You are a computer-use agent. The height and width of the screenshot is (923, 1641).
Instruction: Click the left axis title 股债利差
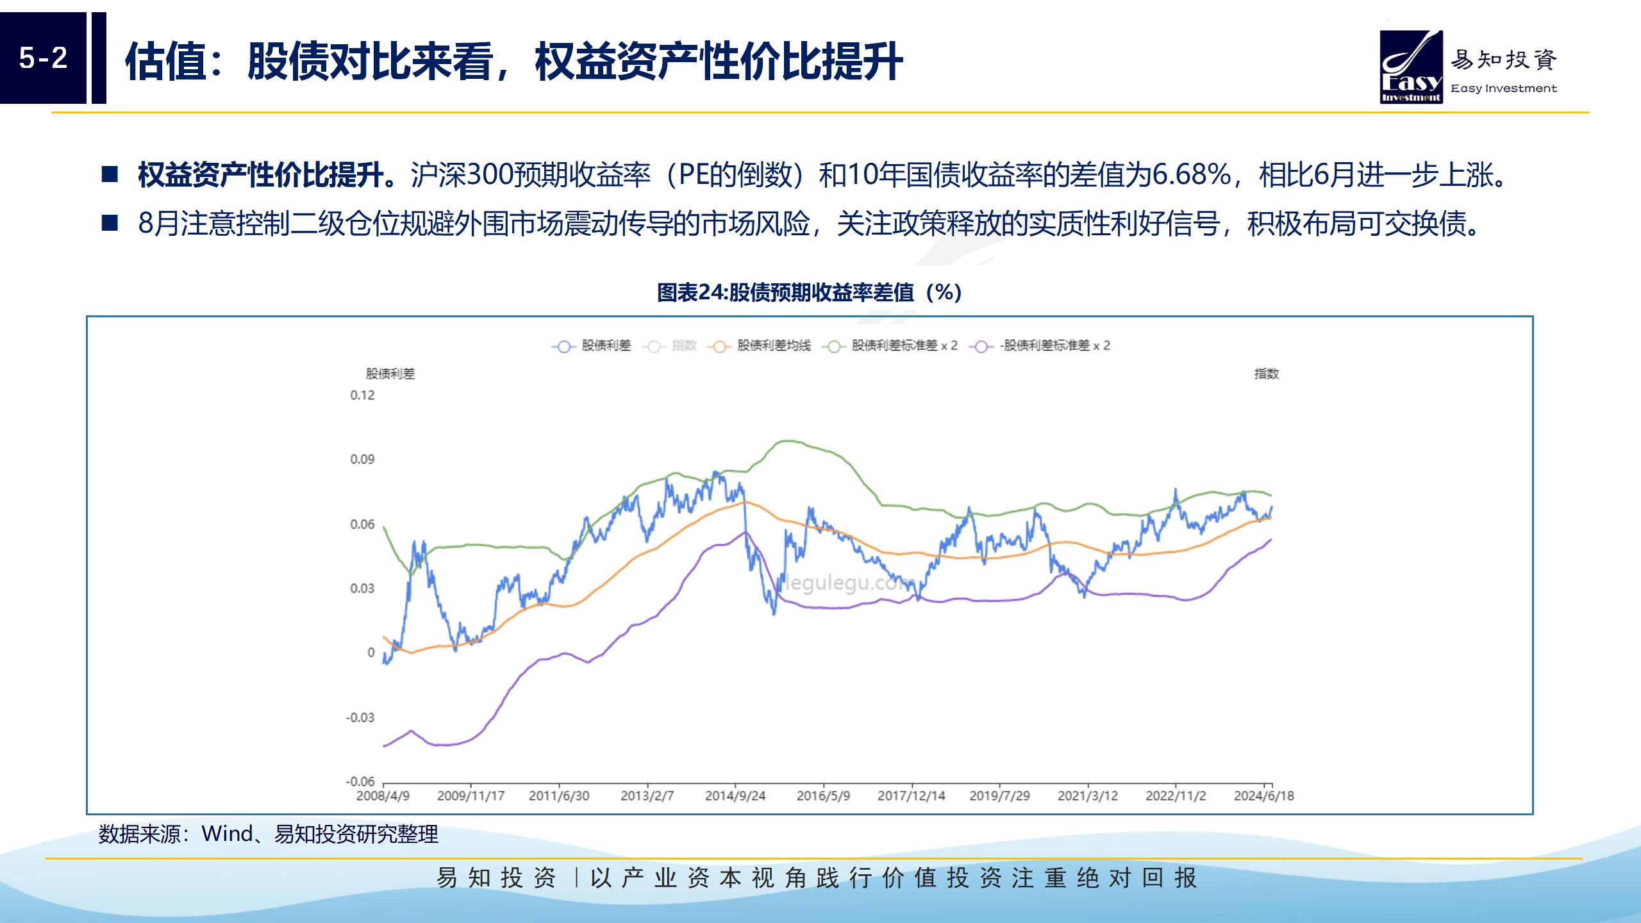[x=390, y=374]
